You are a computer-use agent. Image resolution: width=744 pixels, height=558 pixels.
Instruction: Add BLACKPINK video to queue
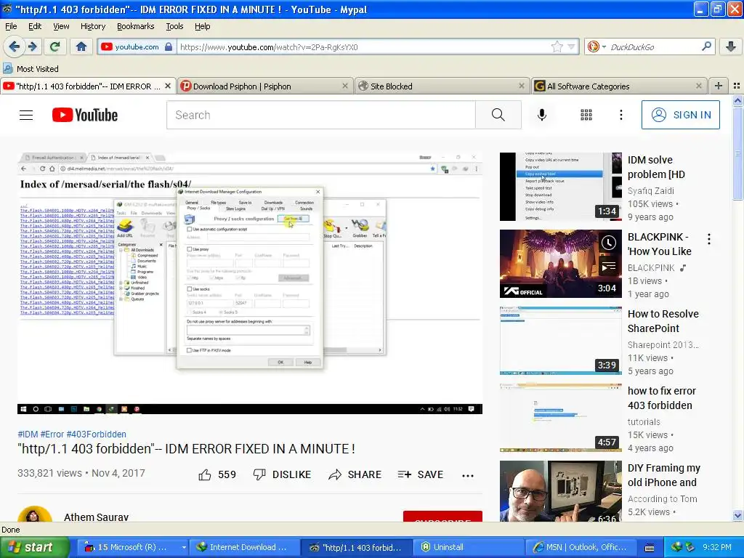point(609,266)
